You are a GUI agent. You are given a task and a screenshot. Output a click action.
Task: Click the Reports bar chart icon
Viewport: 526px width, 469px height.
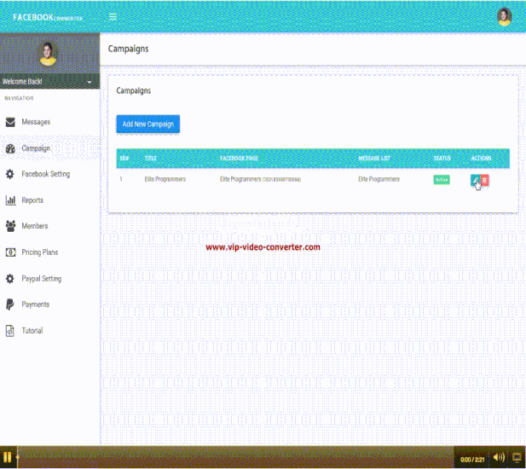[x=10, y=200]
